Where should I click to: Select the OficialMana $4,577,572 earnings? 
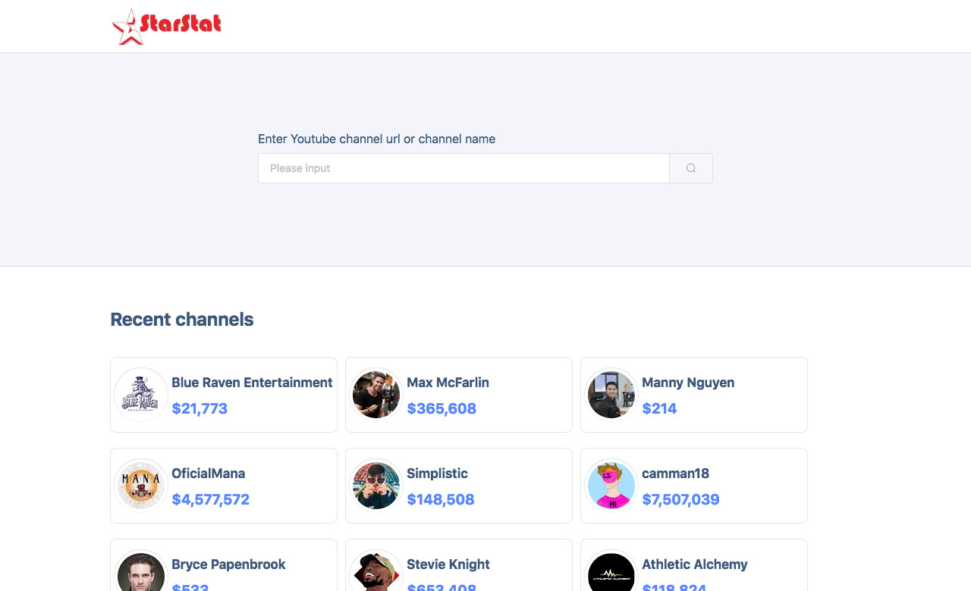210,499
